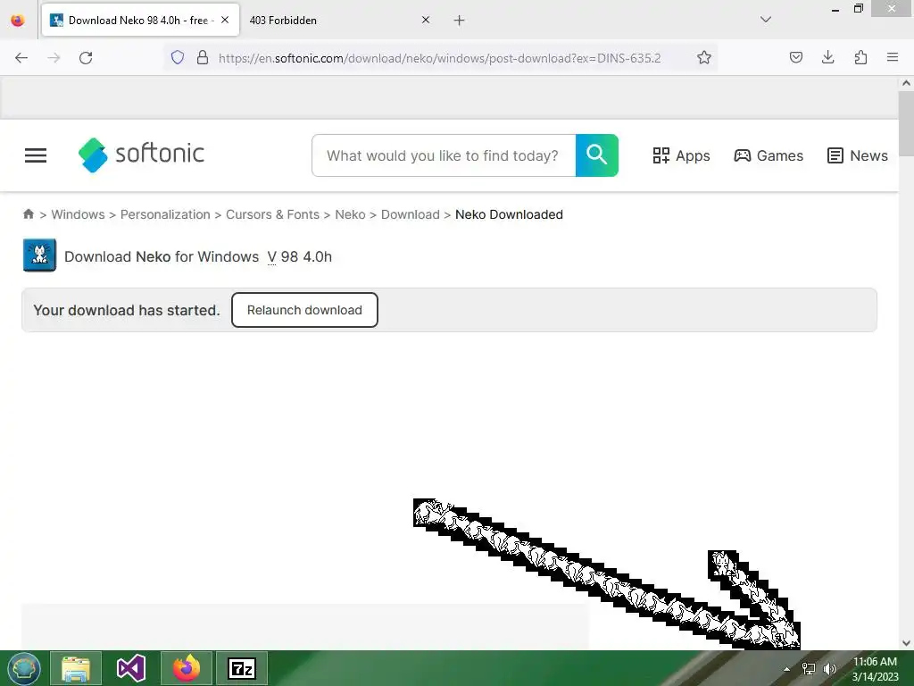Open the Windows breadcrumb link

[x=79, y=214]
